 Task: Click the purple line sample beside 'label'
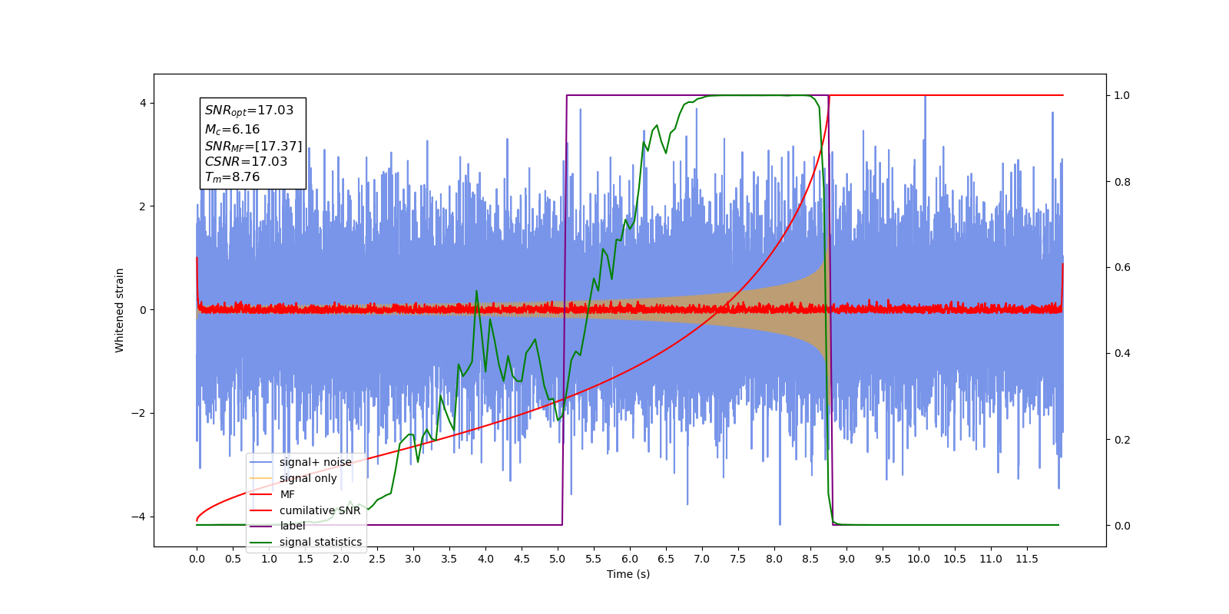(x=261, y=526)
